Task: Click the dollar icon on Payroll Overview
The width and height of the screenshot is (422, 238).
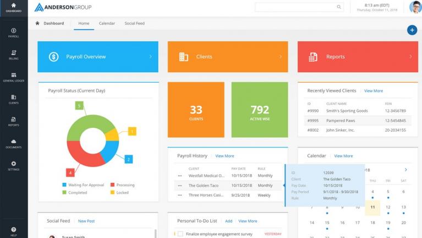Action: (x=53, y=57)
